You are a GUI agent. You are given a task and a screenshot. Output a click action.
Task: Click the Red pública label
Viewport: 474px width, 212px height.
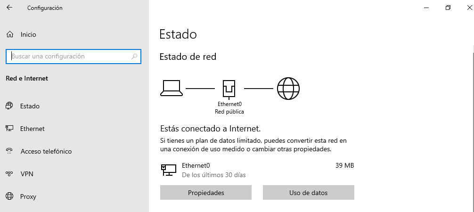pyautogui.click(x=229, y=112)
